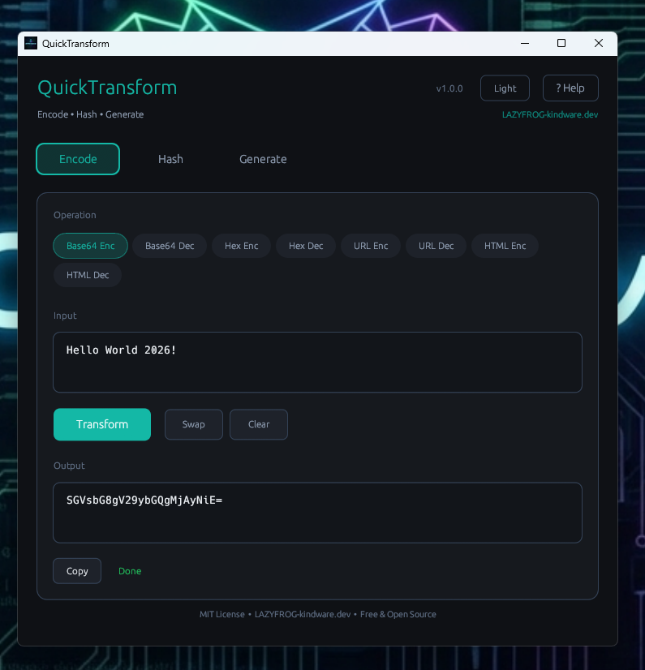Click the v1.0.0 version label
This screenshot has width=645, height=670.
pos(449,88)
